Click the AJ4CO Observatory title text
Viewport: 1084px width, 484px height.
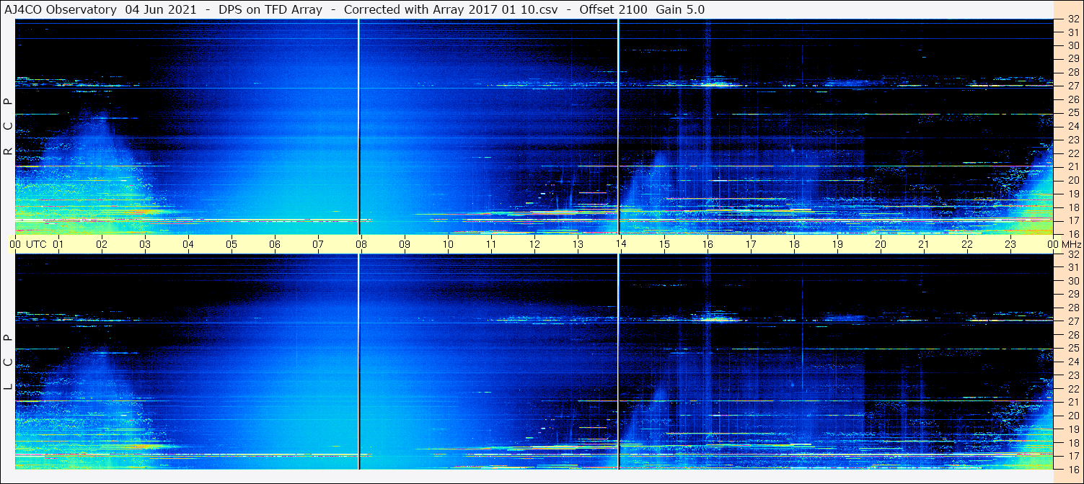click(x=61, y=9)
